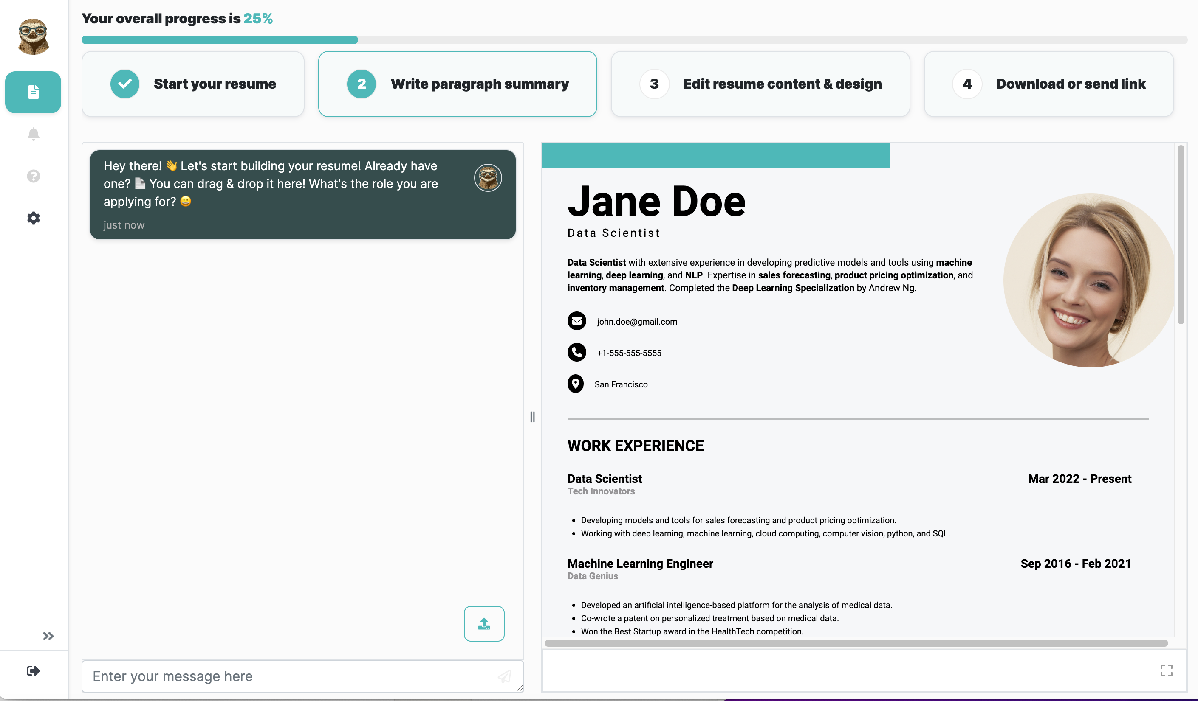Click the resume preview vertical scrollbar
The height and width of the screenshot is (701, 1198).
point(1181,235)
